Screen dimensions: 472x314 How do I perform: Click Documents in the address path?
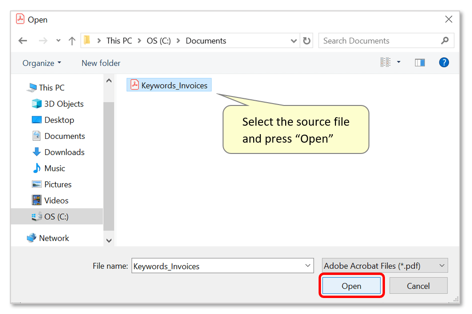coord(206,40)
